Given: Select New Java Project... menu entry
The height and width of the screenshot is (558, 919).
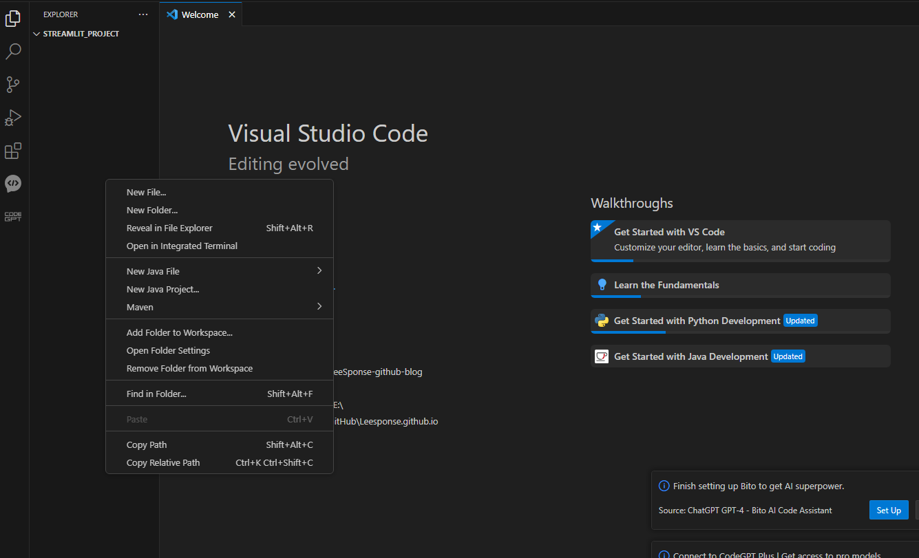Looking at the screenshot, I should (220, 290).
